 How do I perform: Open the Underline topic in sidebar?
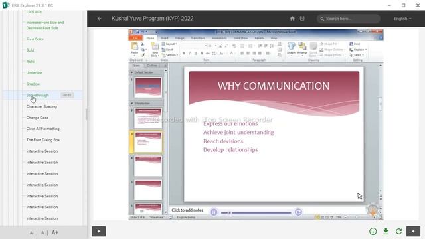click(34, 72)
